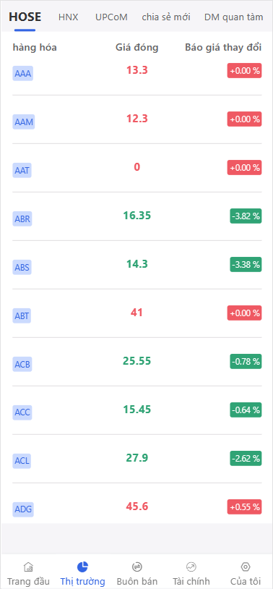The height and width of the screenshot is (589, 273).
Task: Open the Của tôi profile icon
Action: point(246,567)
